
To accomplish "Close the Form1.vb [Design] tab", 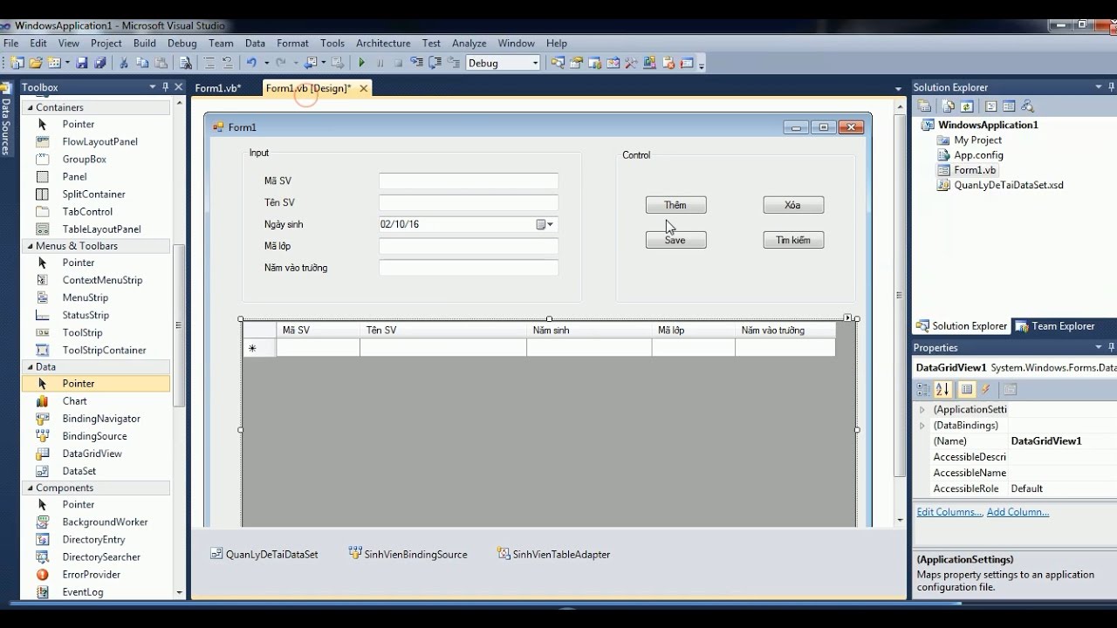I will (x=363, y=88).
